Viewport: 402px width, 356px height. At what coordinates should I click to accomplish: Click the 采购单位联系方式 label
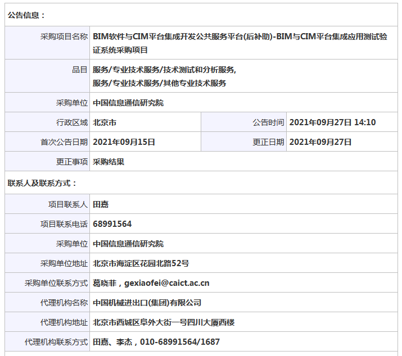tap(56, 283)
